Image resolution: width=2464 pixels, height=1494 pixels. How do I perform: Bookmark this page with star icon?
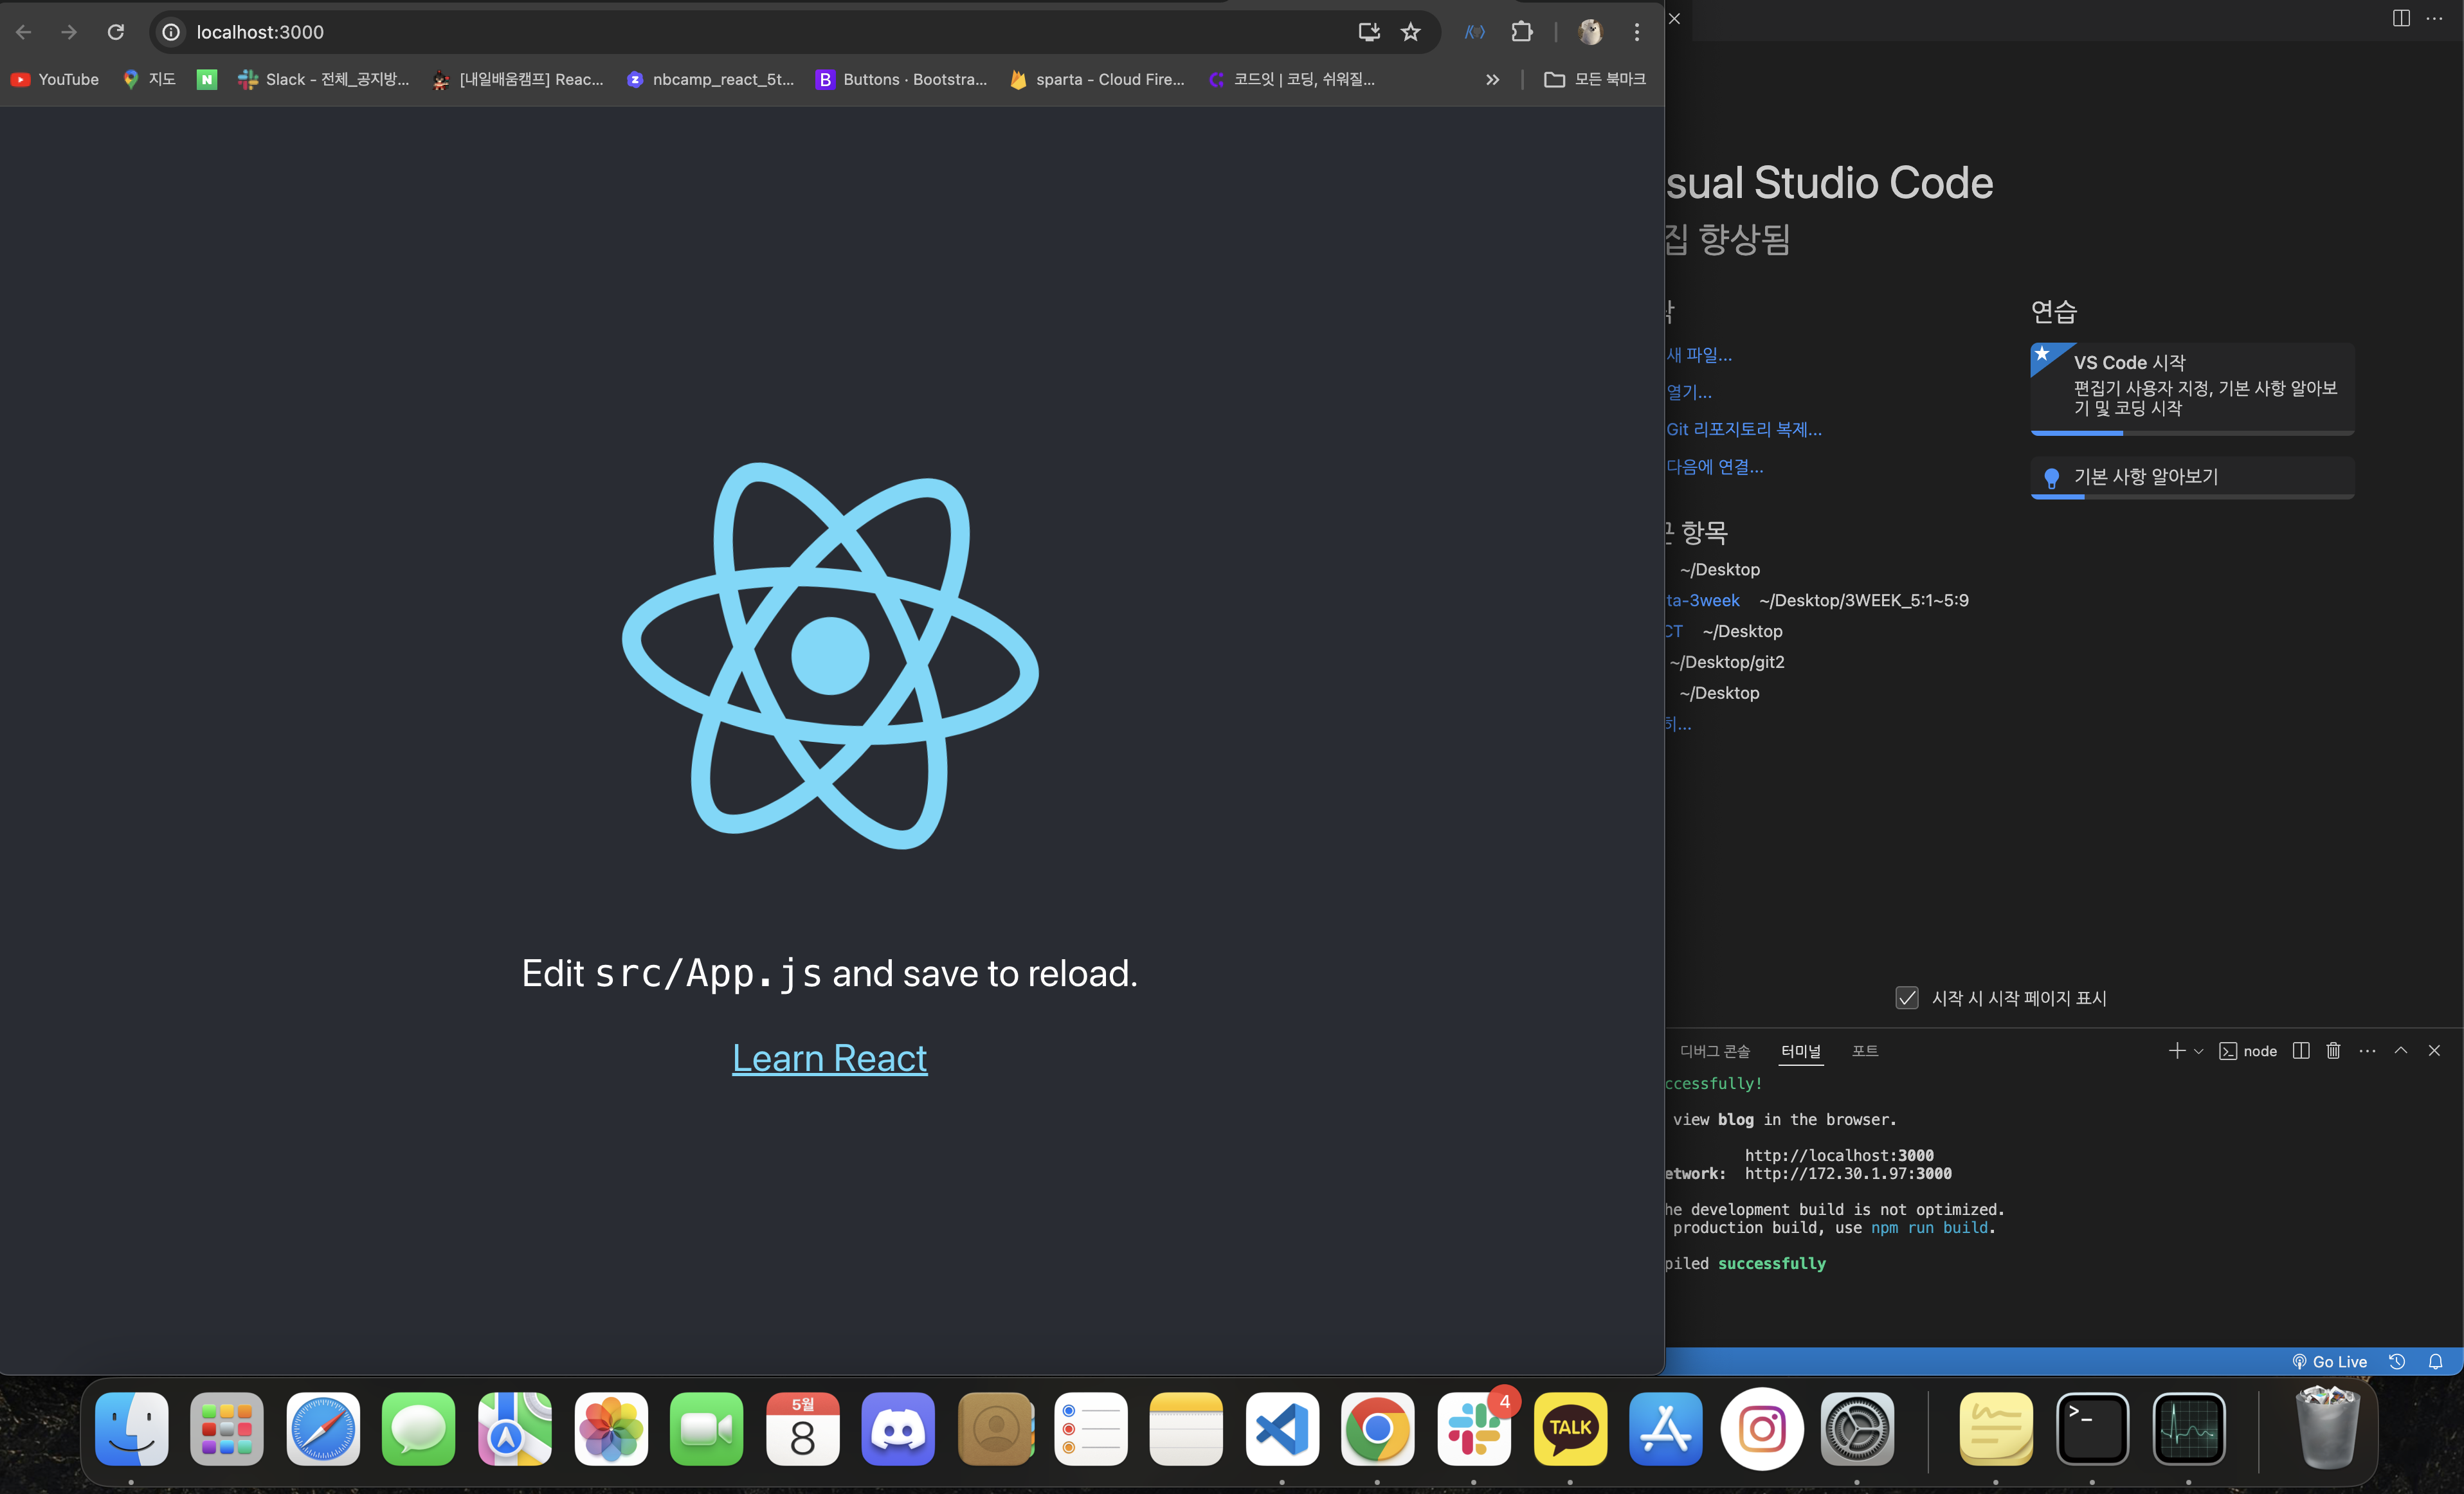tap(1410, 32)
